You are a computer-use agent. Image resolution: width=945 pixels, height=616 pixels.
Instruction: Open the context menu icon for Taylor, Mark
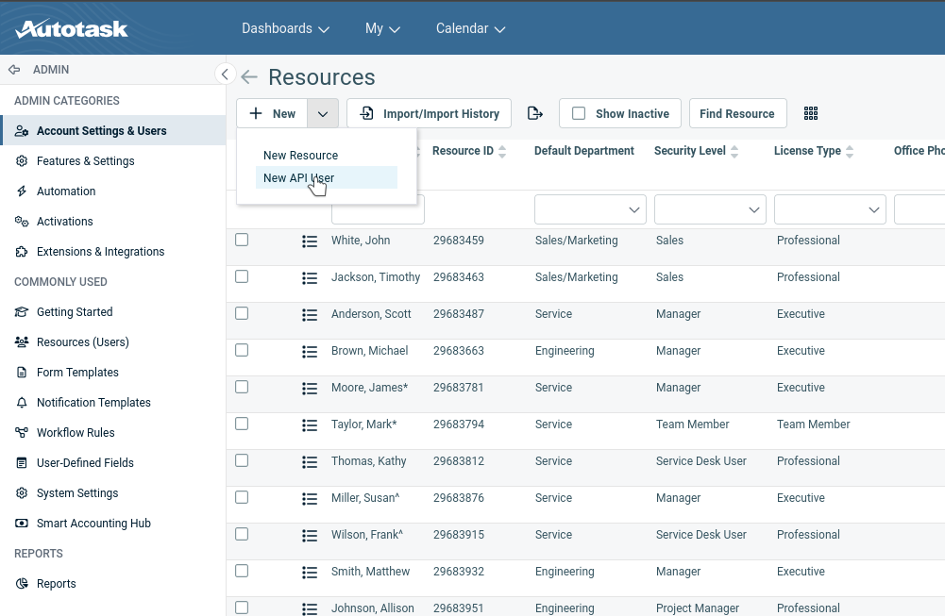click(x=309, y=425)
